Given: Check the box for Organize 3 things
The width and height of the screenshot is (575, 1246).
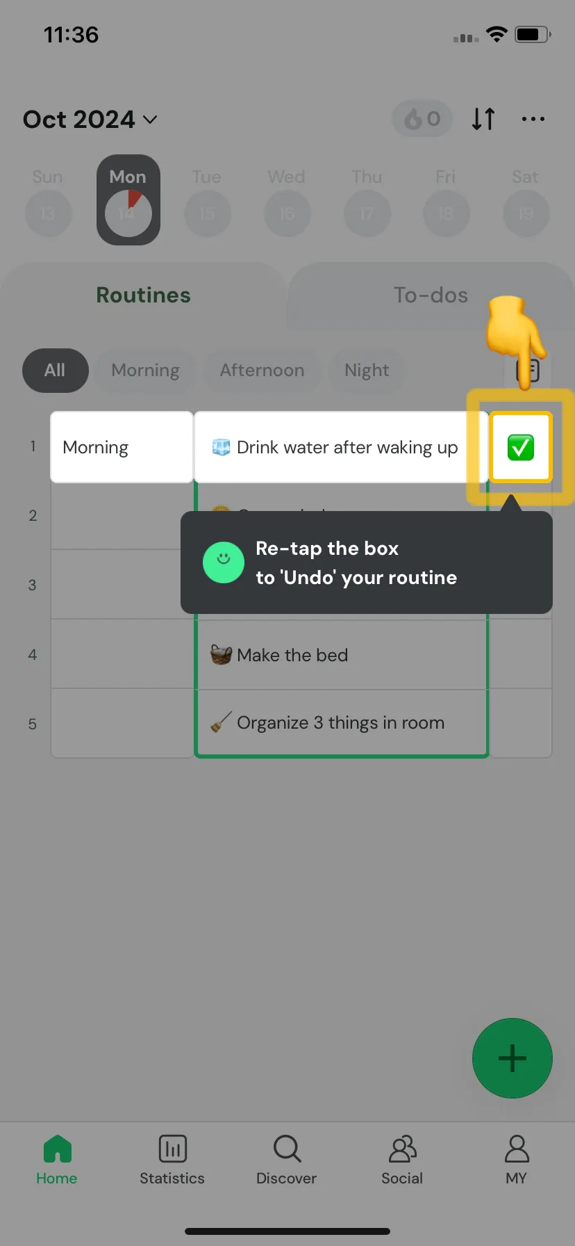Looking at the screenshot, I should coord(521,723).
